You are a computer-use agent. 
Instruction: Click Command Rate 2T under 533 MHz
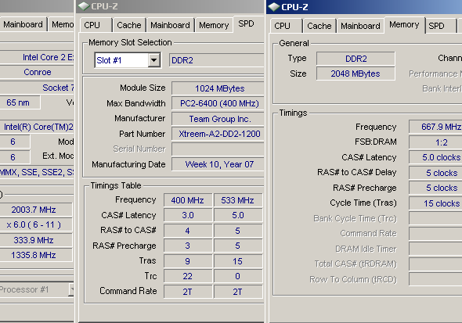pyautogui.click(x=238, y=292)
